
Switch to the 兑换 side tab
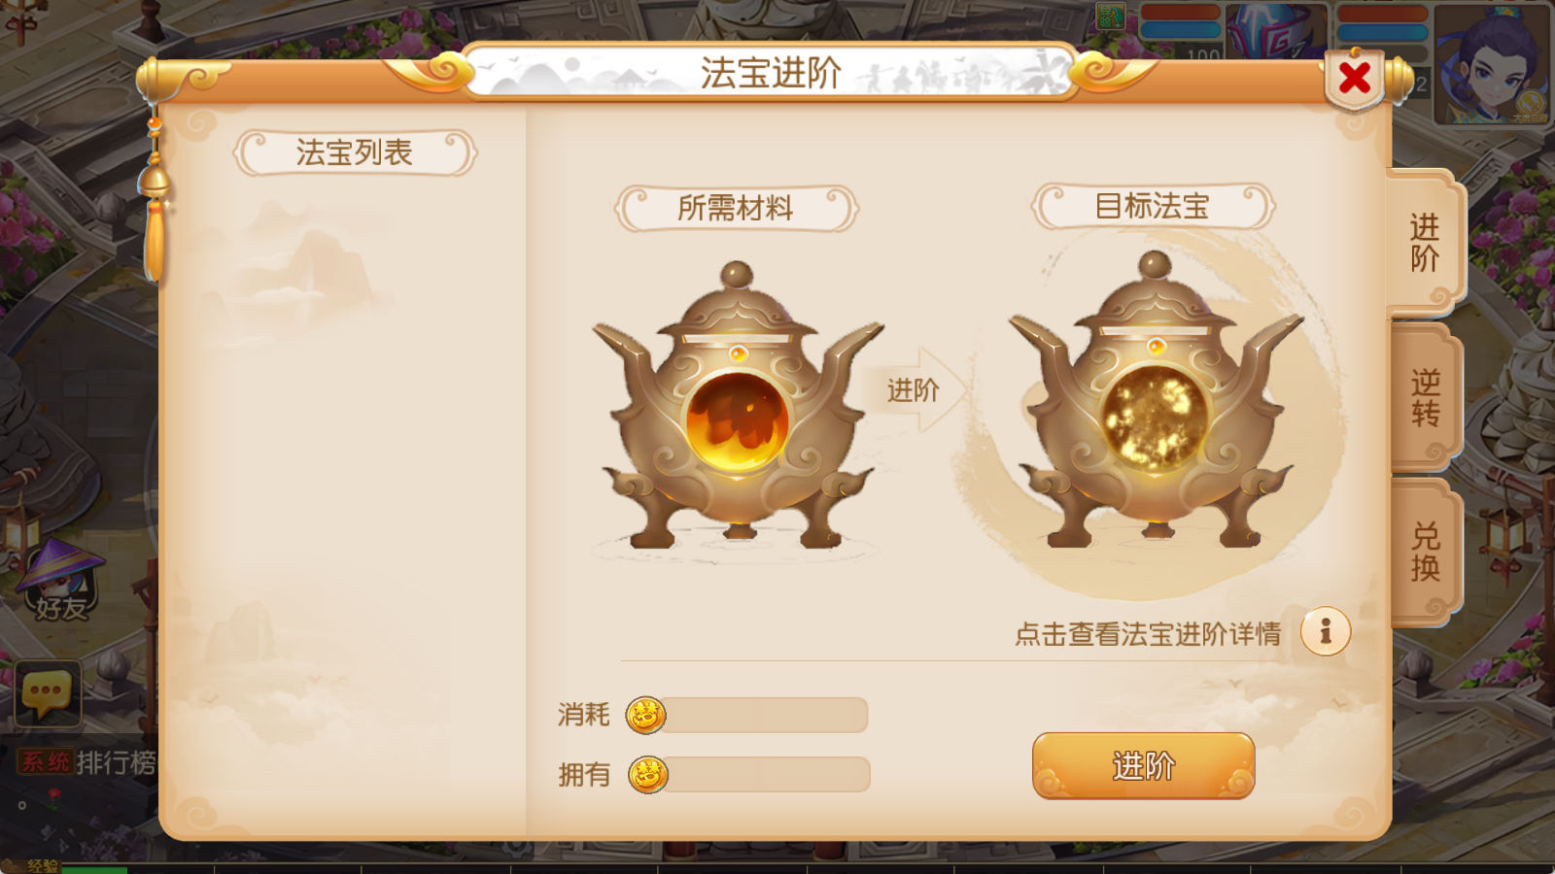(1425, 552)
